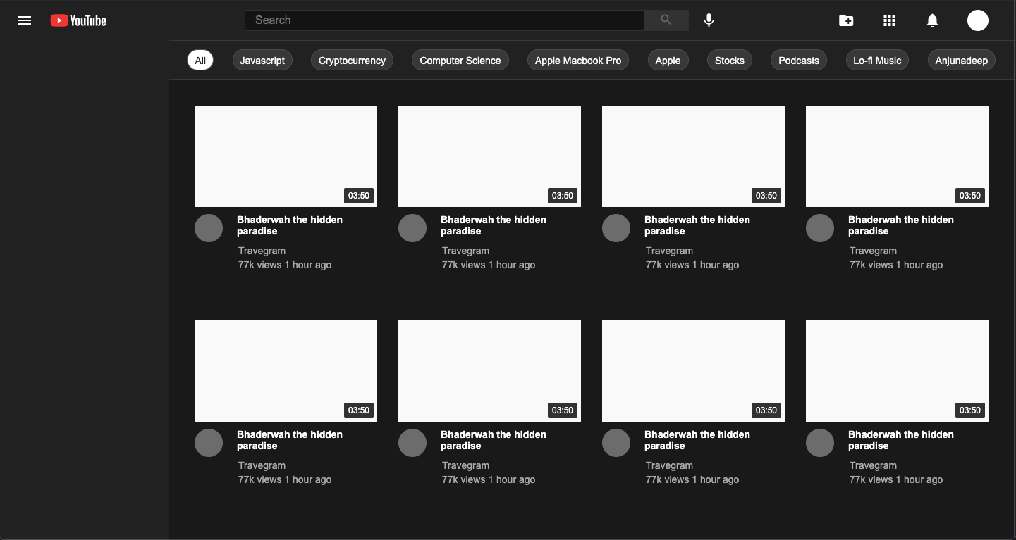The image size is (1016, 540).
Task: Select the Anjunadeep filter
Action: [x=961, y=60]
